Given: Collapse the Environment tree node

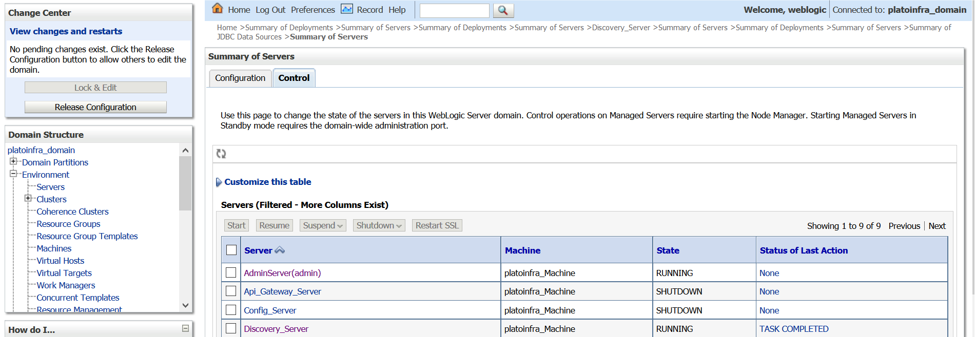Looking at the screenshot, I should (13, 174).
